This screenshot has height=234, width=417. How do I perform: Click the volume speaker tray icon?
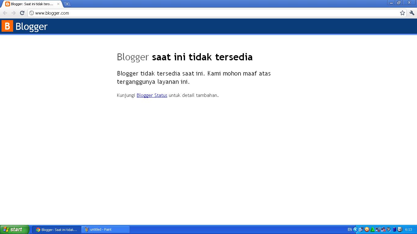coord(389,229)
